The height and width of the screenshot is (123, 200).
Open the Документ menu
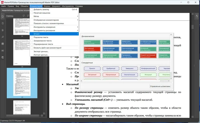tap(56, 6)
